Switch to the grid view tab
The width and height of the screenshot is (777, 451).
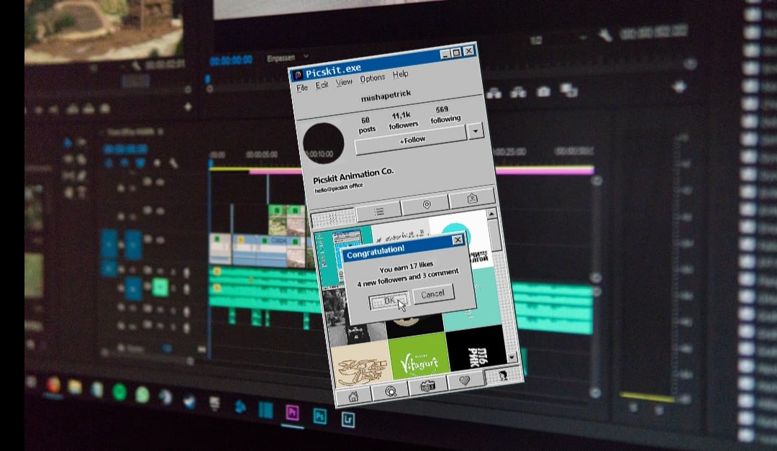click(x=332, y=217)
